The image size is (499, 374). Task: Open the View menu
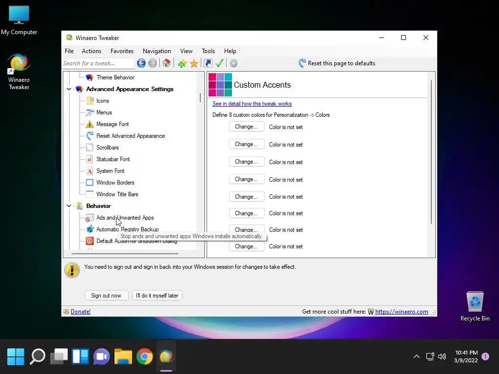coord(186,51)
